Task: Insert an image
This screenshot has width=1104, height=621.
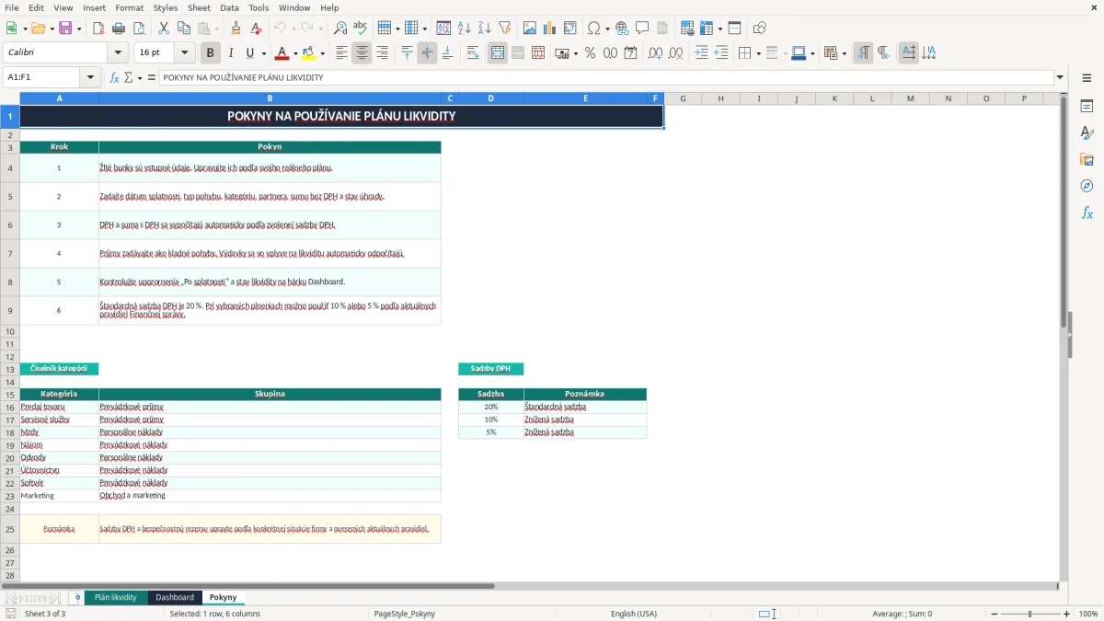Action: 530,29
